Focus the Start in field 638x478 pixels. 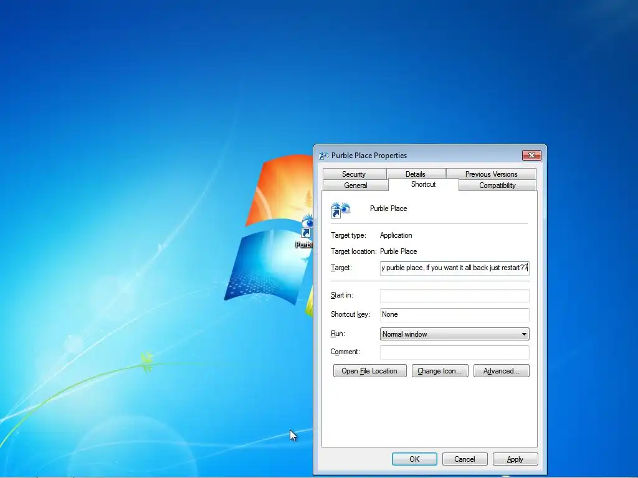pos(454,296)
